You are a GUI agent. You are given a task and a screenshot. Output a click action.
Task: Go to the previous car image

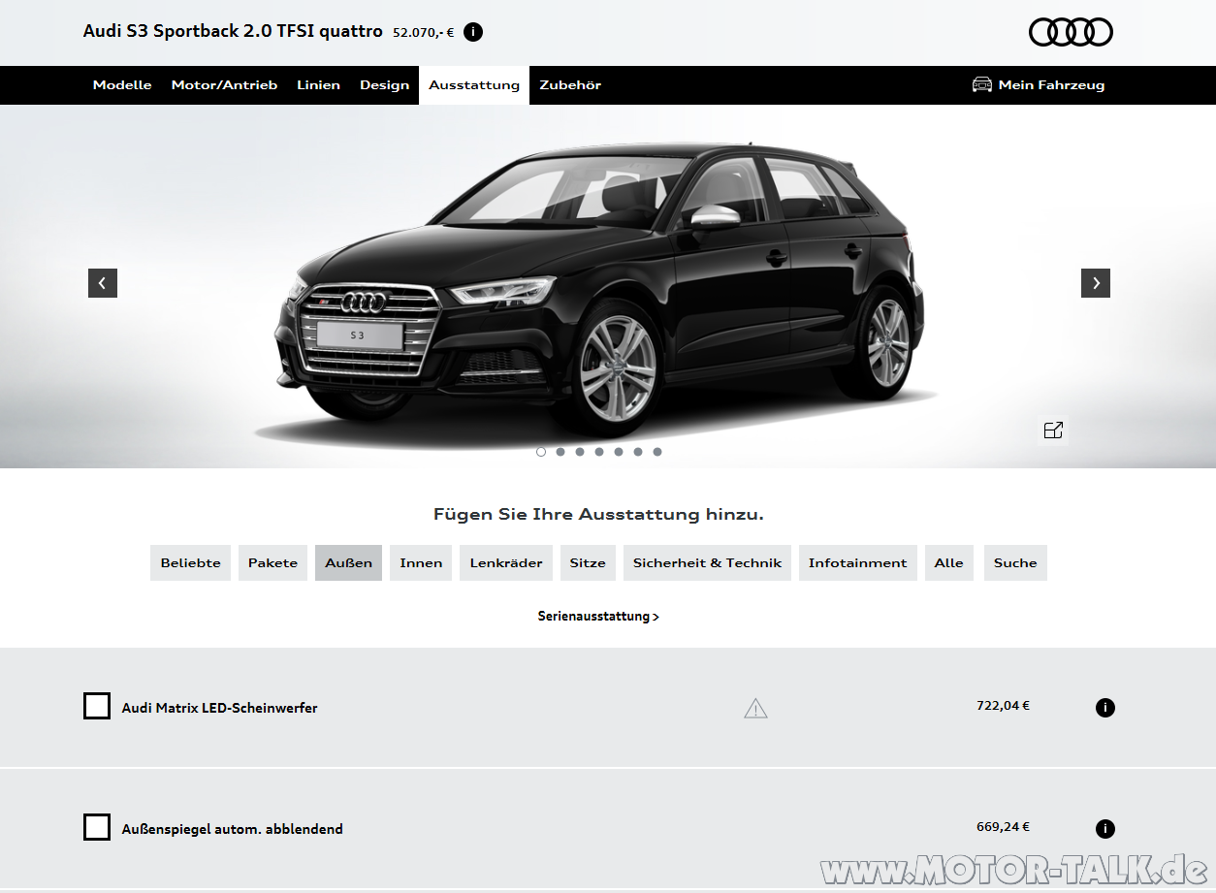pyautogui.click(x=103, y=283)
